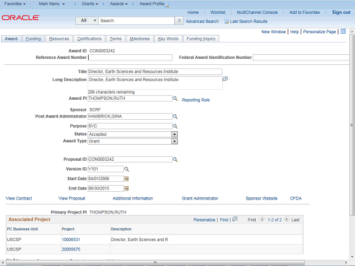
Task: Expand the Status dropdown
Action: 174,134
